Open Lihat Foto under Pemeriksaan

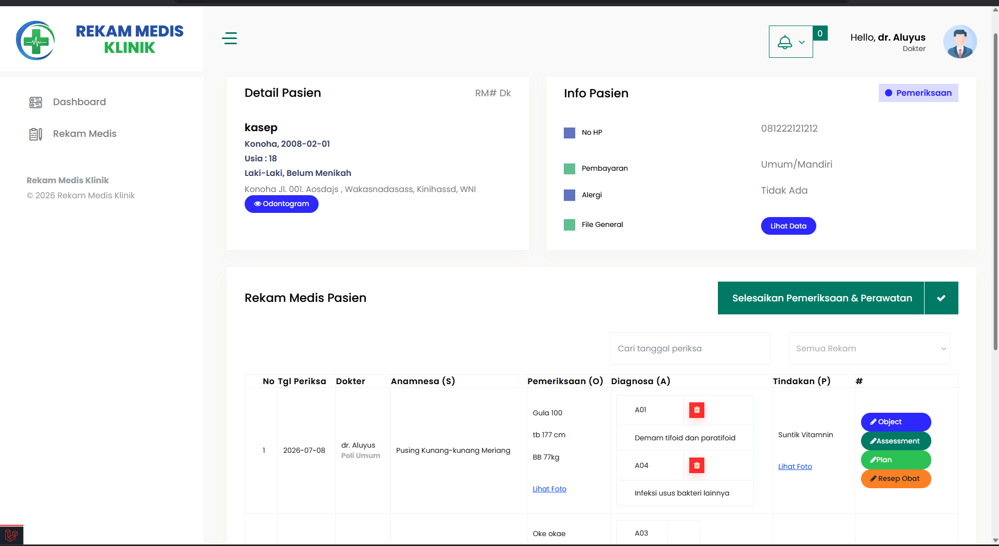click(x=549, y=489)
